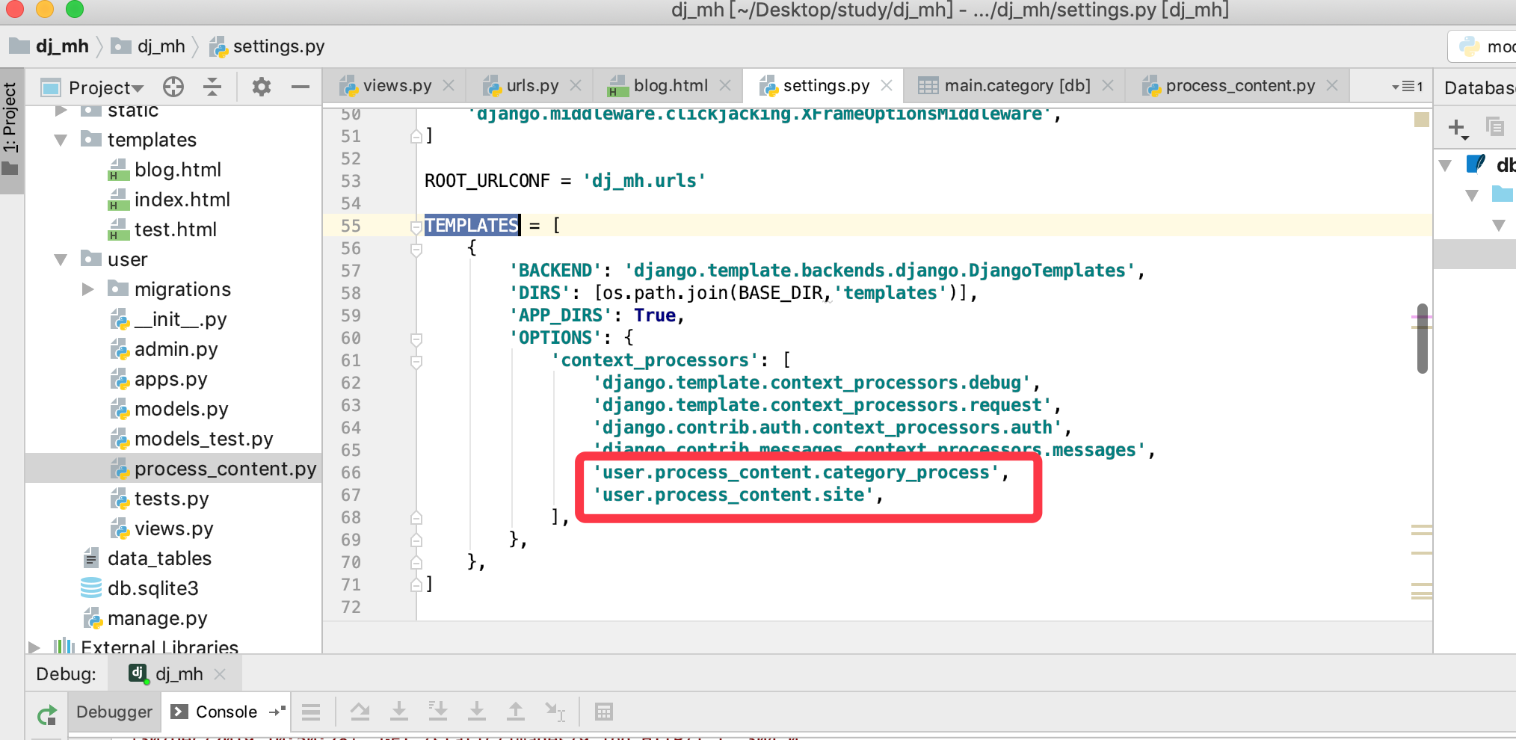Collapse the folder node under db
The height and width of the screenshot is (740, 1516).
tap(1472, 195)
